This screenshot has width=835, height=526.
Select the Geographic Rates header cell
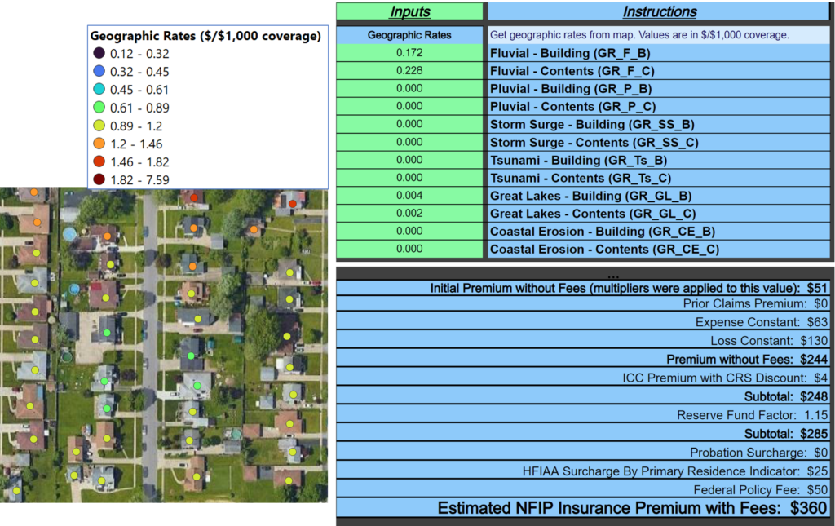click(x=409, y=34)
